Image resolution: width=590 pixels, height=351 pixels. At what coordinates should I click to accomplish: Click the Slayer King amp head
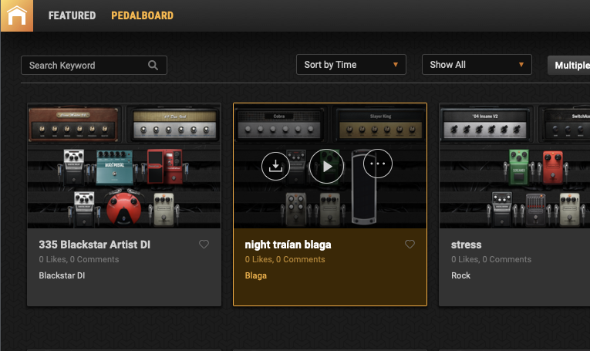point(380,124)
